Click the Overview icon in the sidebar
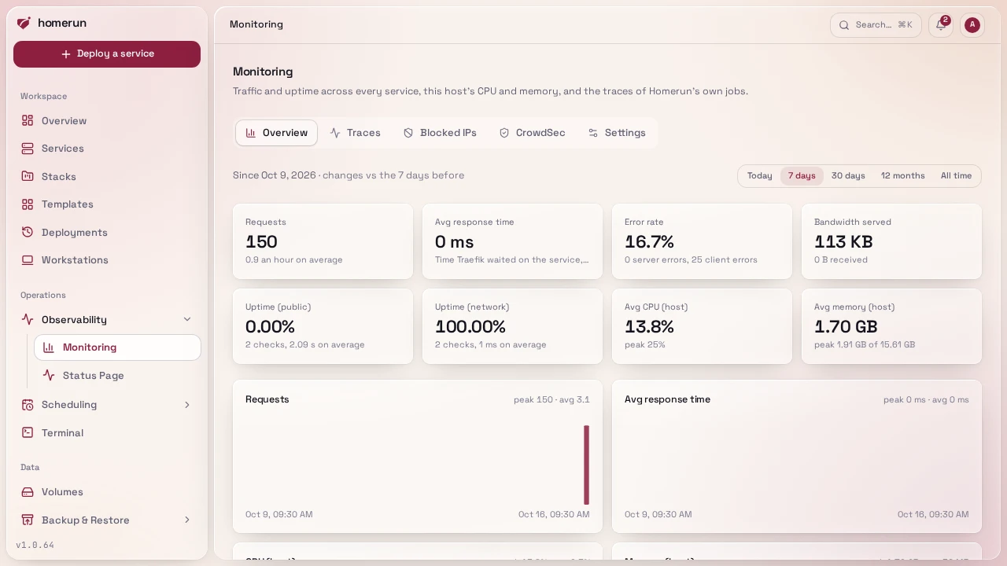 click(28, 120)
